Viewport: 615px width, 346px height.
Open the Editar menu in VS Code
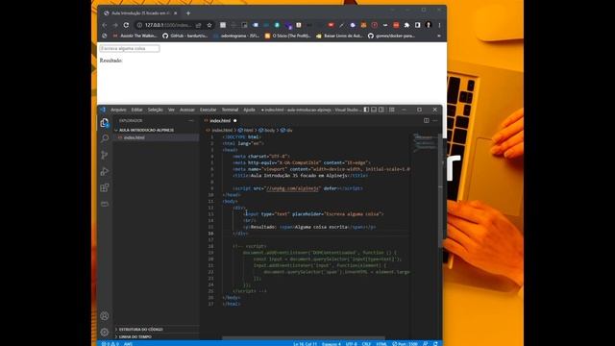136,110
